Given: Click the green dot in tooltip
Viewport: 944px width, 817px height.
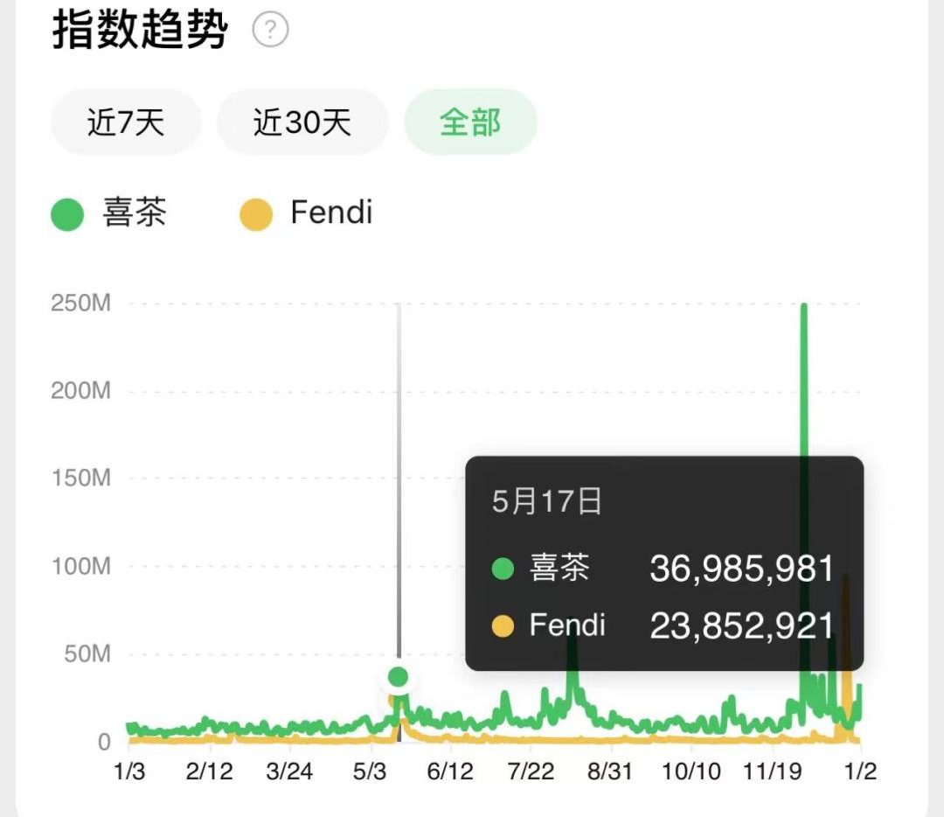Looking at the screenshot, I should [x=503, y=569].
